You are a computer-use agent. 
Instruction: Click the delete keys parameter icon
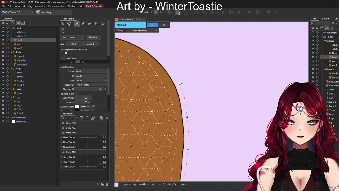[x=76, y=118]
